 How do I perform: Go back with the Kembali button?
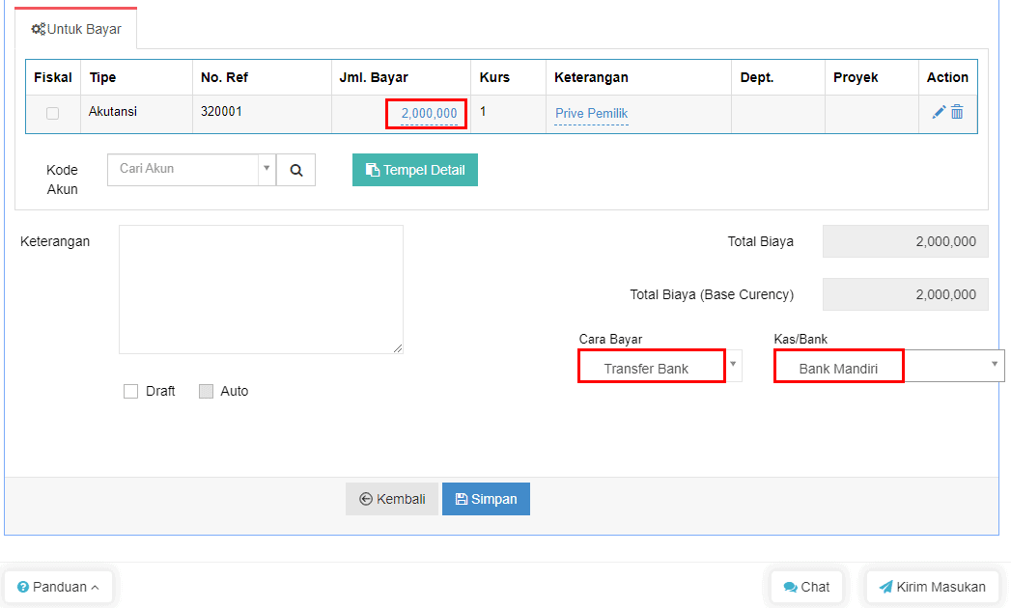pyautogui.click(x=392, y=499)
